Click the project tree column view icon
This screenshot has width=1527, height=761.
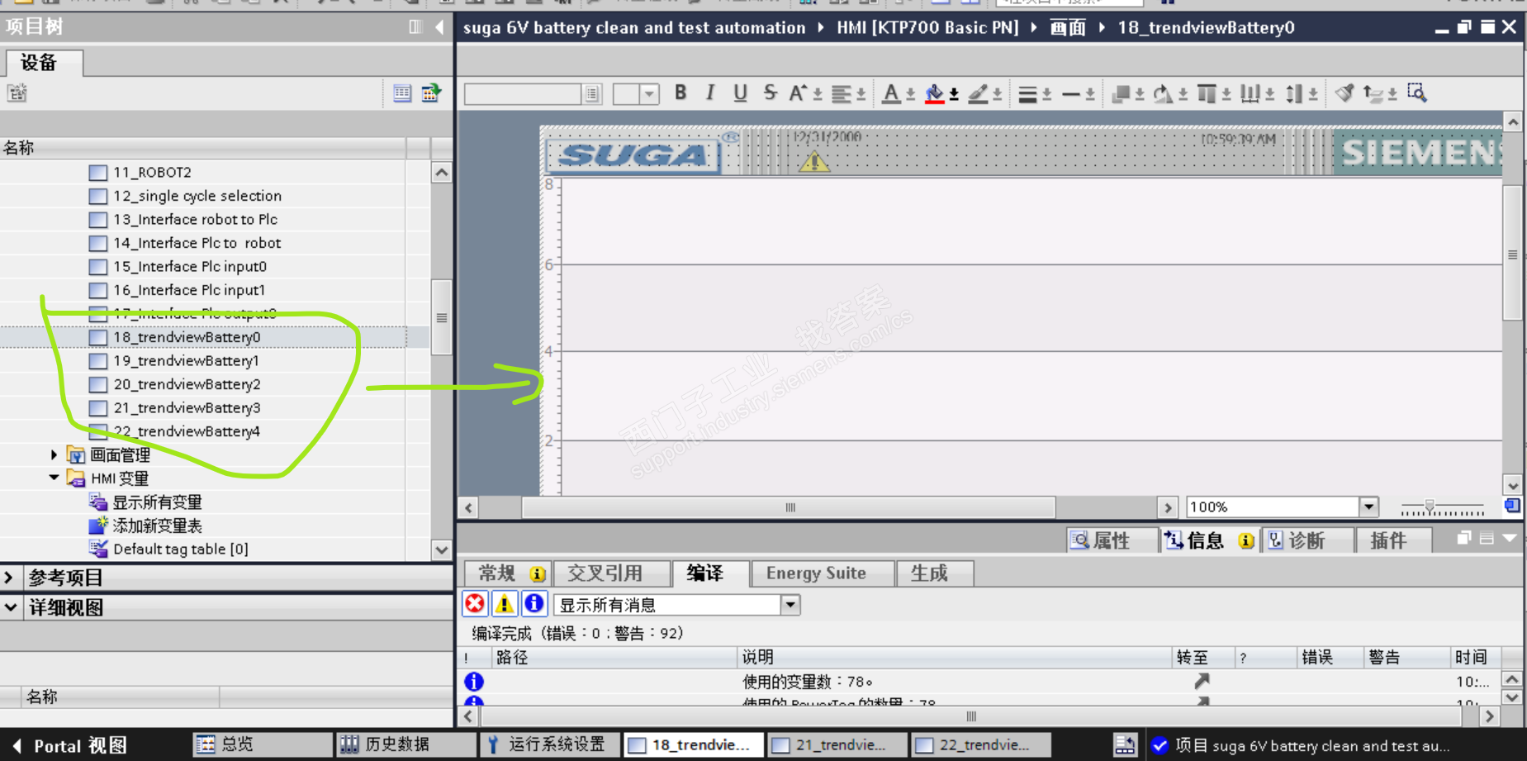click(x=415, y=27)
